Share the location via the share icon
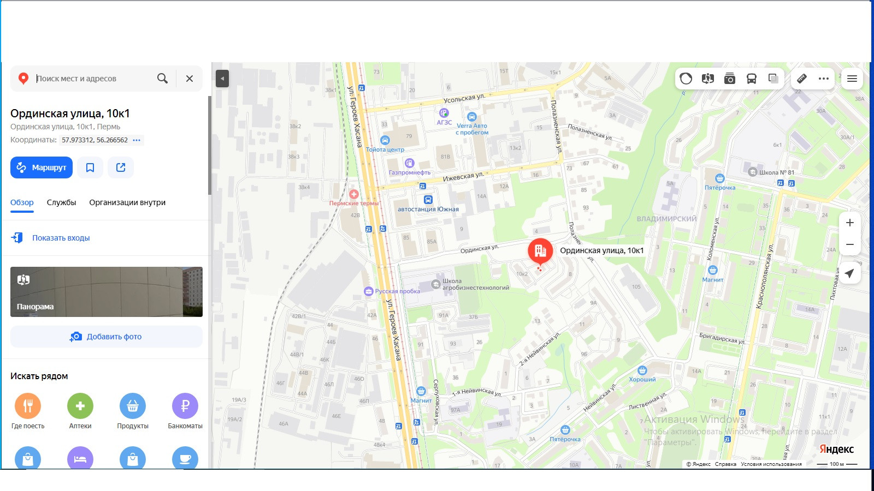 121,167
